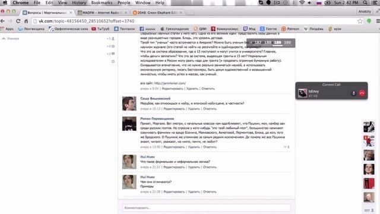Click Наверх to jump to top

pyautogui.click(x=11, y=38)
